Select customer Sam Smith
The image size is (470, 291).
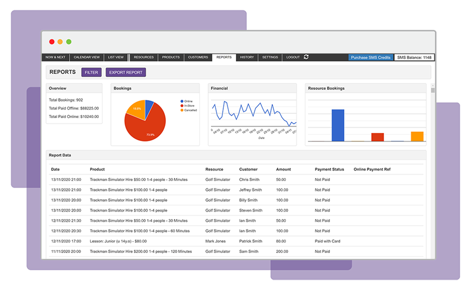tap(249, 252)
